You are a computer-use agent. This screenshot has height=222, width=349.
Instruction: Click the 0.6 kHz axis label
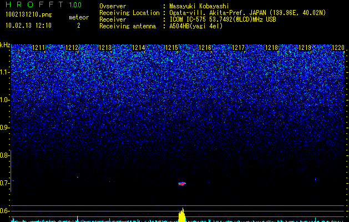click(x=4, y=211)
